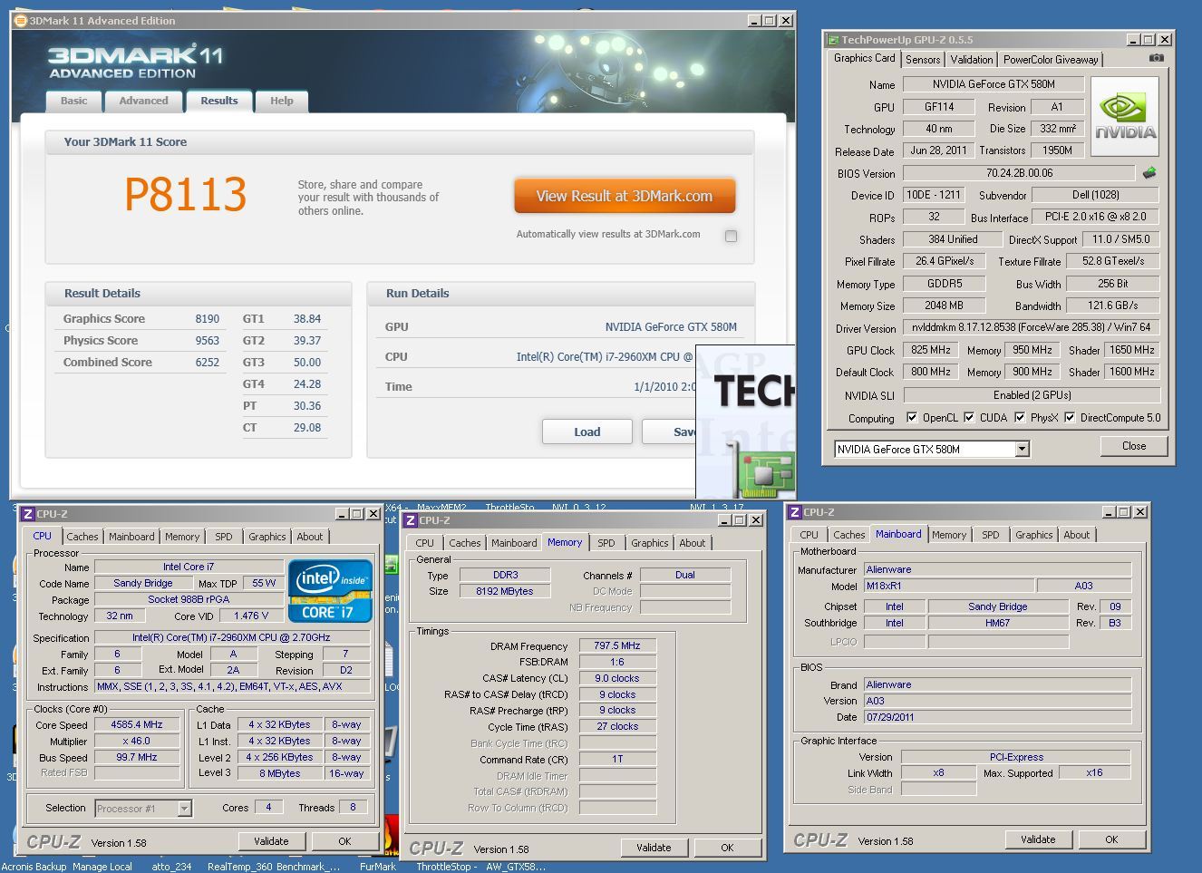Open the SPD tab in the CPU-Z Memory window
The image size is (1202, 873).
(x=606, y=543)
